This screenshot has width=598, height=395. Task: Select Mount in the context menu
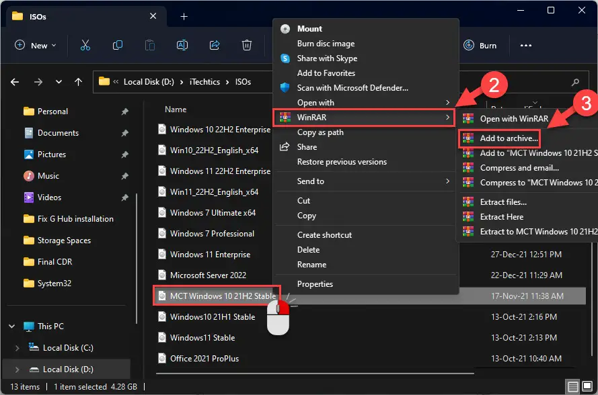click(366, 29)
